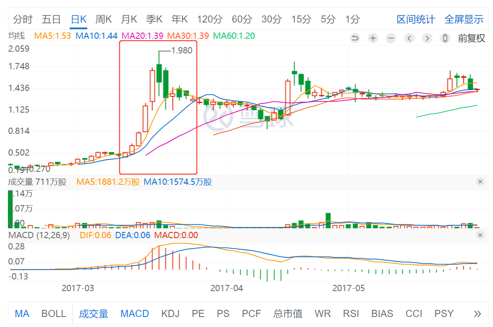Click the reset/undo chart view icon

pyautogui.click(x=355, y=38)
